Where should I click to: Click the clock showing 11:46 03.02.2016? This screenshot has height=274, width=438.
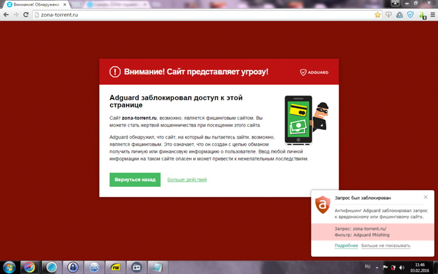pos(419,267)
